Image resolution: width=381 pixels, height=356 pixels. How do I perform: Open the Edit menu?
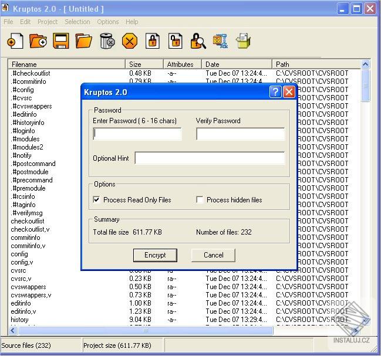[x=25, y=22]
